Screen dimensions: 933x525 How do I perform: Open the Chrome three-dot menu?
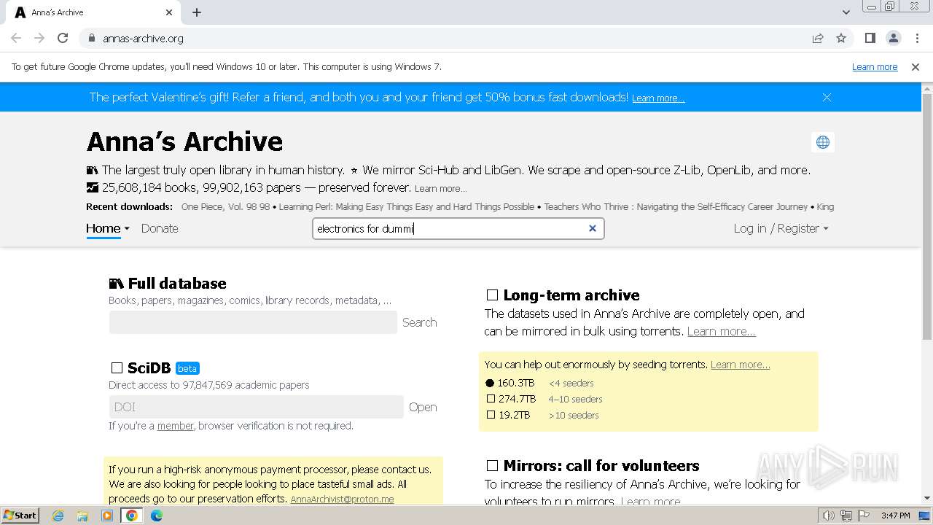(x=917, y=38)
